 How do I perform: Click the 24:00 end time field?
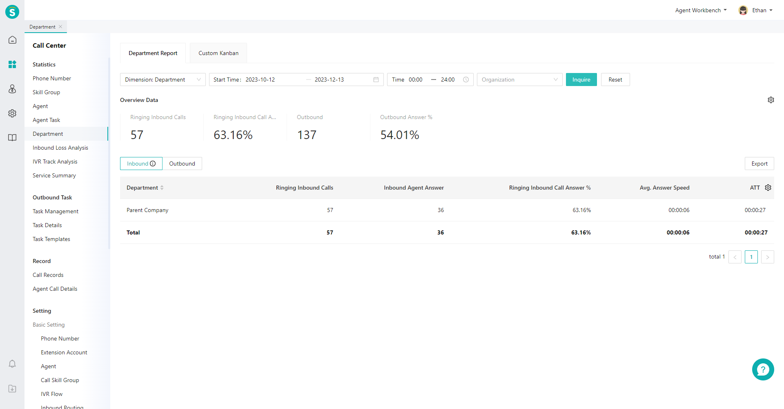point(448,80)
